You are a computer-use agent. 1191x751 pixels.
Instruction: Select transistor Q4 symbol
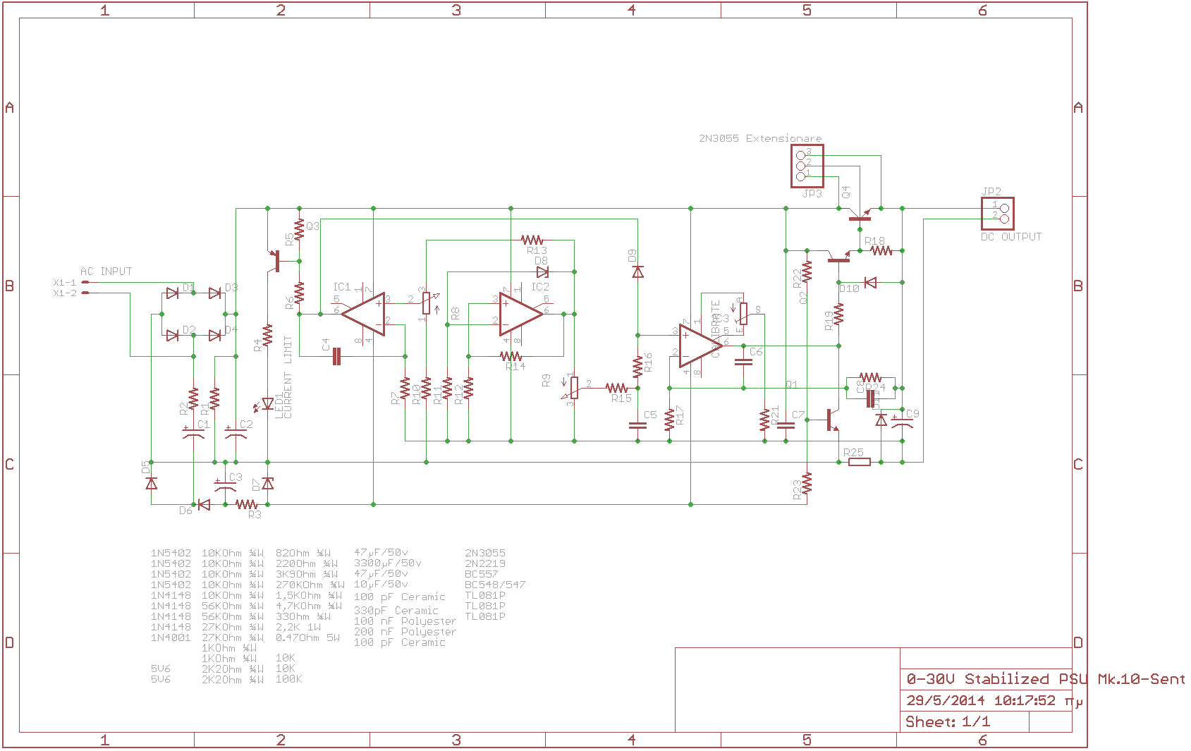click(x=860, y=213)
